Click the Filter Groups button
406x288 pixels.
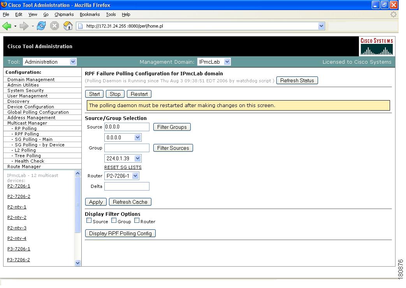172,127
